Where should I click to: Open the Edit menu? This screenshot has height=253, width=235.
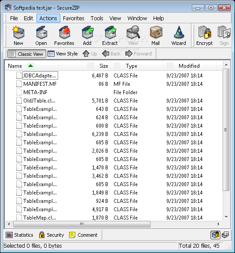[29, 18]
